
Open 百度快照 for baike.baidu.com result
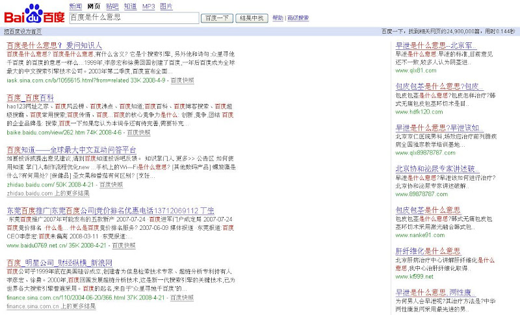(138, 132)
